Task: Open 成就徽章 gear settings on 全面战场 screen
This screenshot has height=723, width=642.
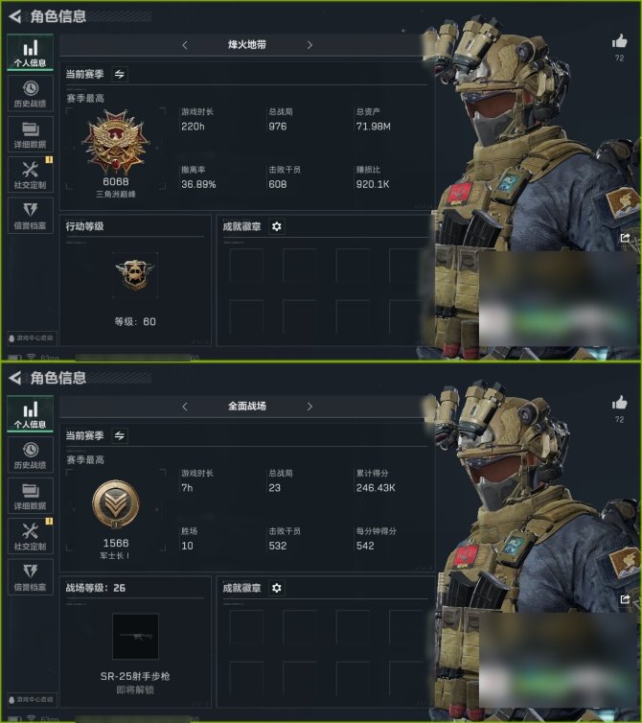Action: pyautogui.click(x=277, y=588)
